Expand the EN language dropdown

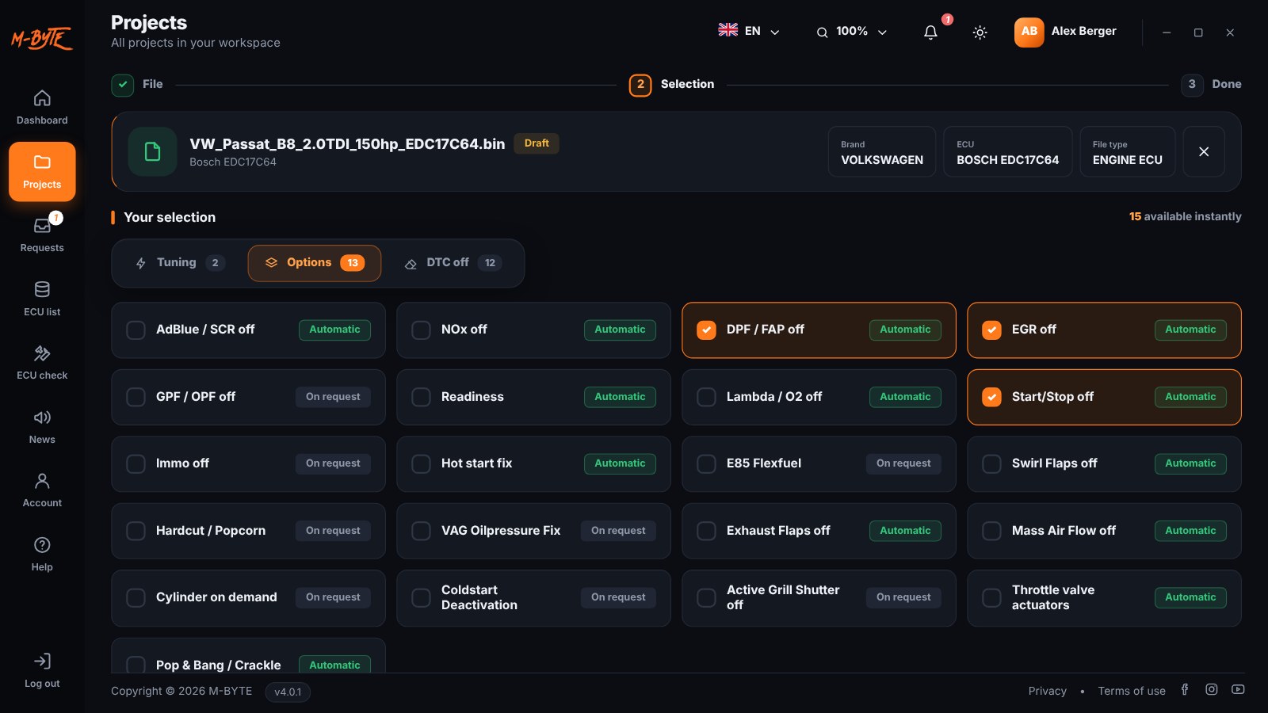749,31
